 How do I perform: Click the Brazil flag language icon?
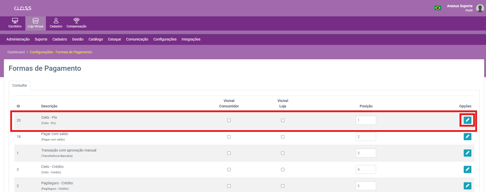coord(438,8)
